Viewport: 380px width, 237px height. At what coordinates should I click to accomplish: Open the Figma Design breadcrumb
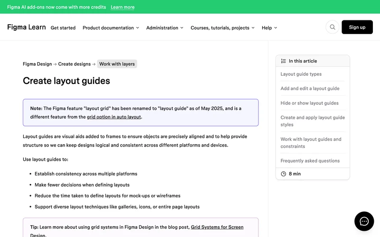(38, 64)
